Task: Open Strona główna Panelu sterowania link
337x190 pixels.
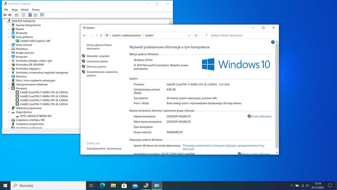Action: (x=99, y=47)
